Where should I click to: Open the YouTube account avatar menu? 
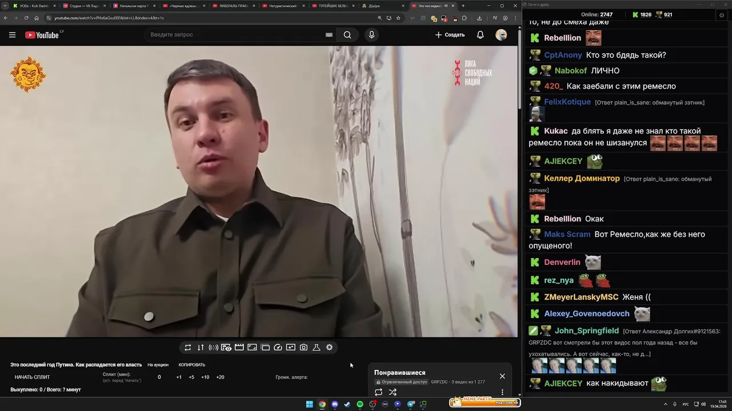(501, 35)
